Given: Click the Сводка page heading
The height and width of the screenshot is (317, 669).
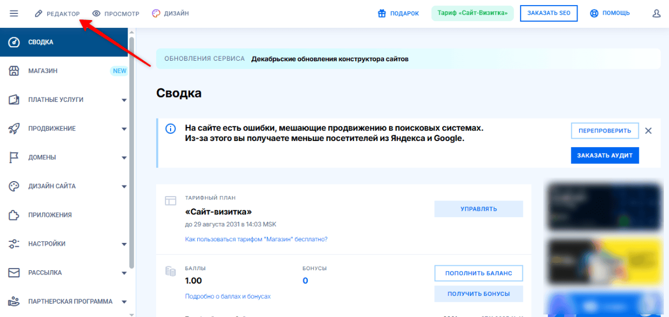Looking at the screenshot, I should [179, 93].
